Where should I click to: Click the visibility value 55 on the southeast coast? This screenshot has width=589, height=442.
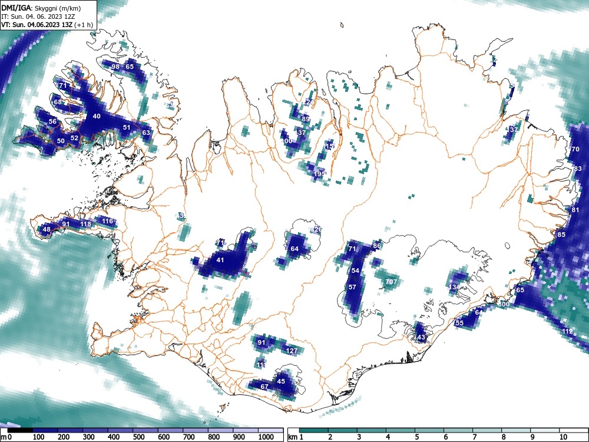pos(459,323)
